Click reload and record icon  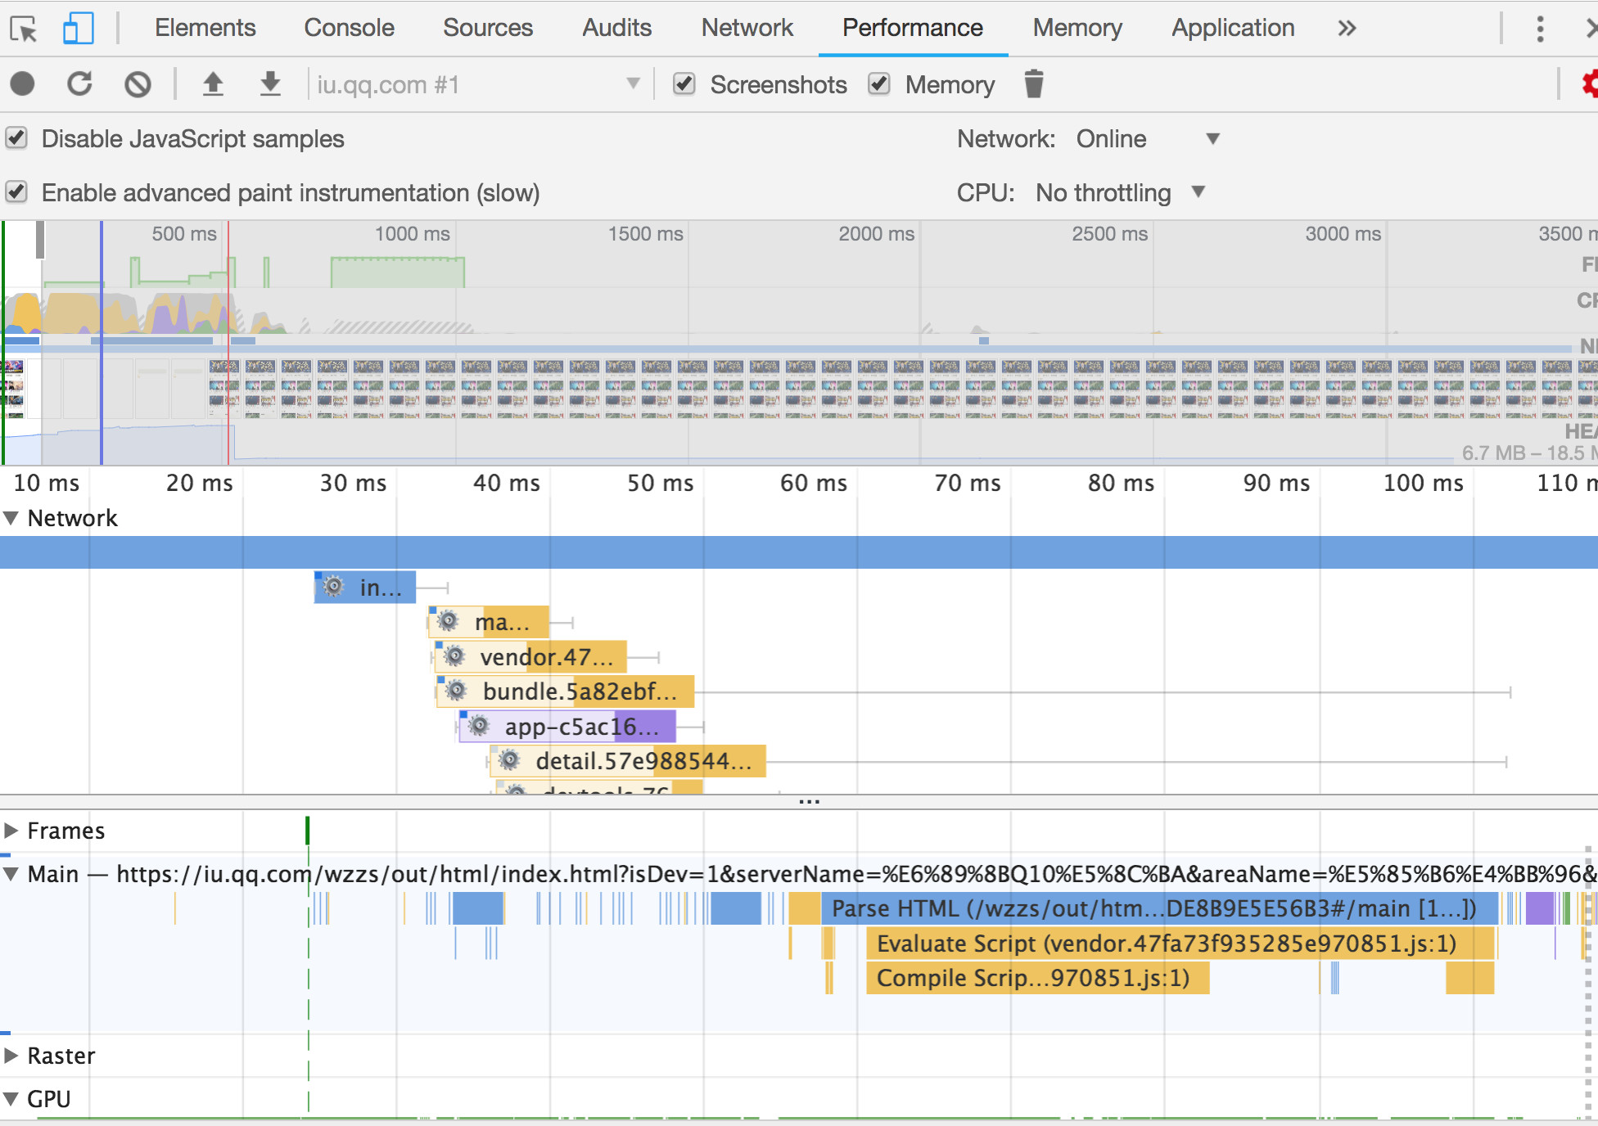click(x=79, y=84)
